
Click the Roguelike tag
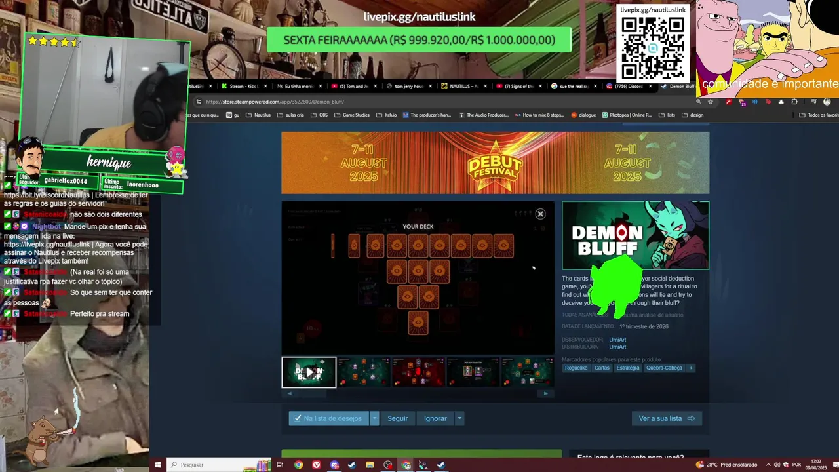pos(577,368)
